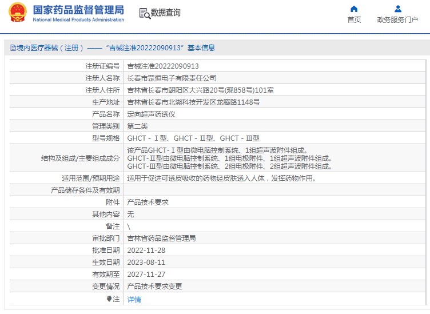Open the 数据查询 search icon

pyautogui.click(x=145, y=13)
